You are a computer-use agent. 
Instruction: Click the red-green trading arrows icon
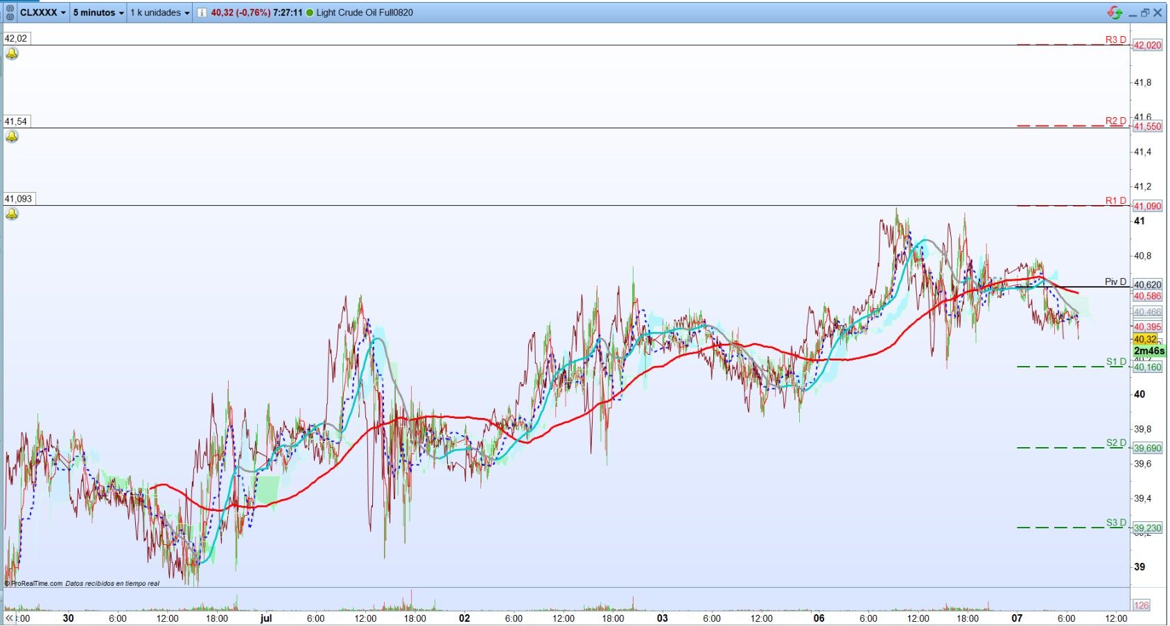pyautogui.click(x=1115, y=12)
